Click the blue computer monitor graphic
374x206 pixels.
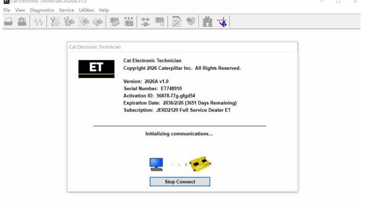[x=156, y=165]
